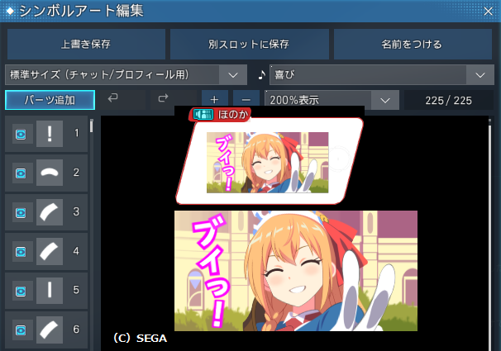Open the 標準サイズ size dropdown

tap(126, 74)
